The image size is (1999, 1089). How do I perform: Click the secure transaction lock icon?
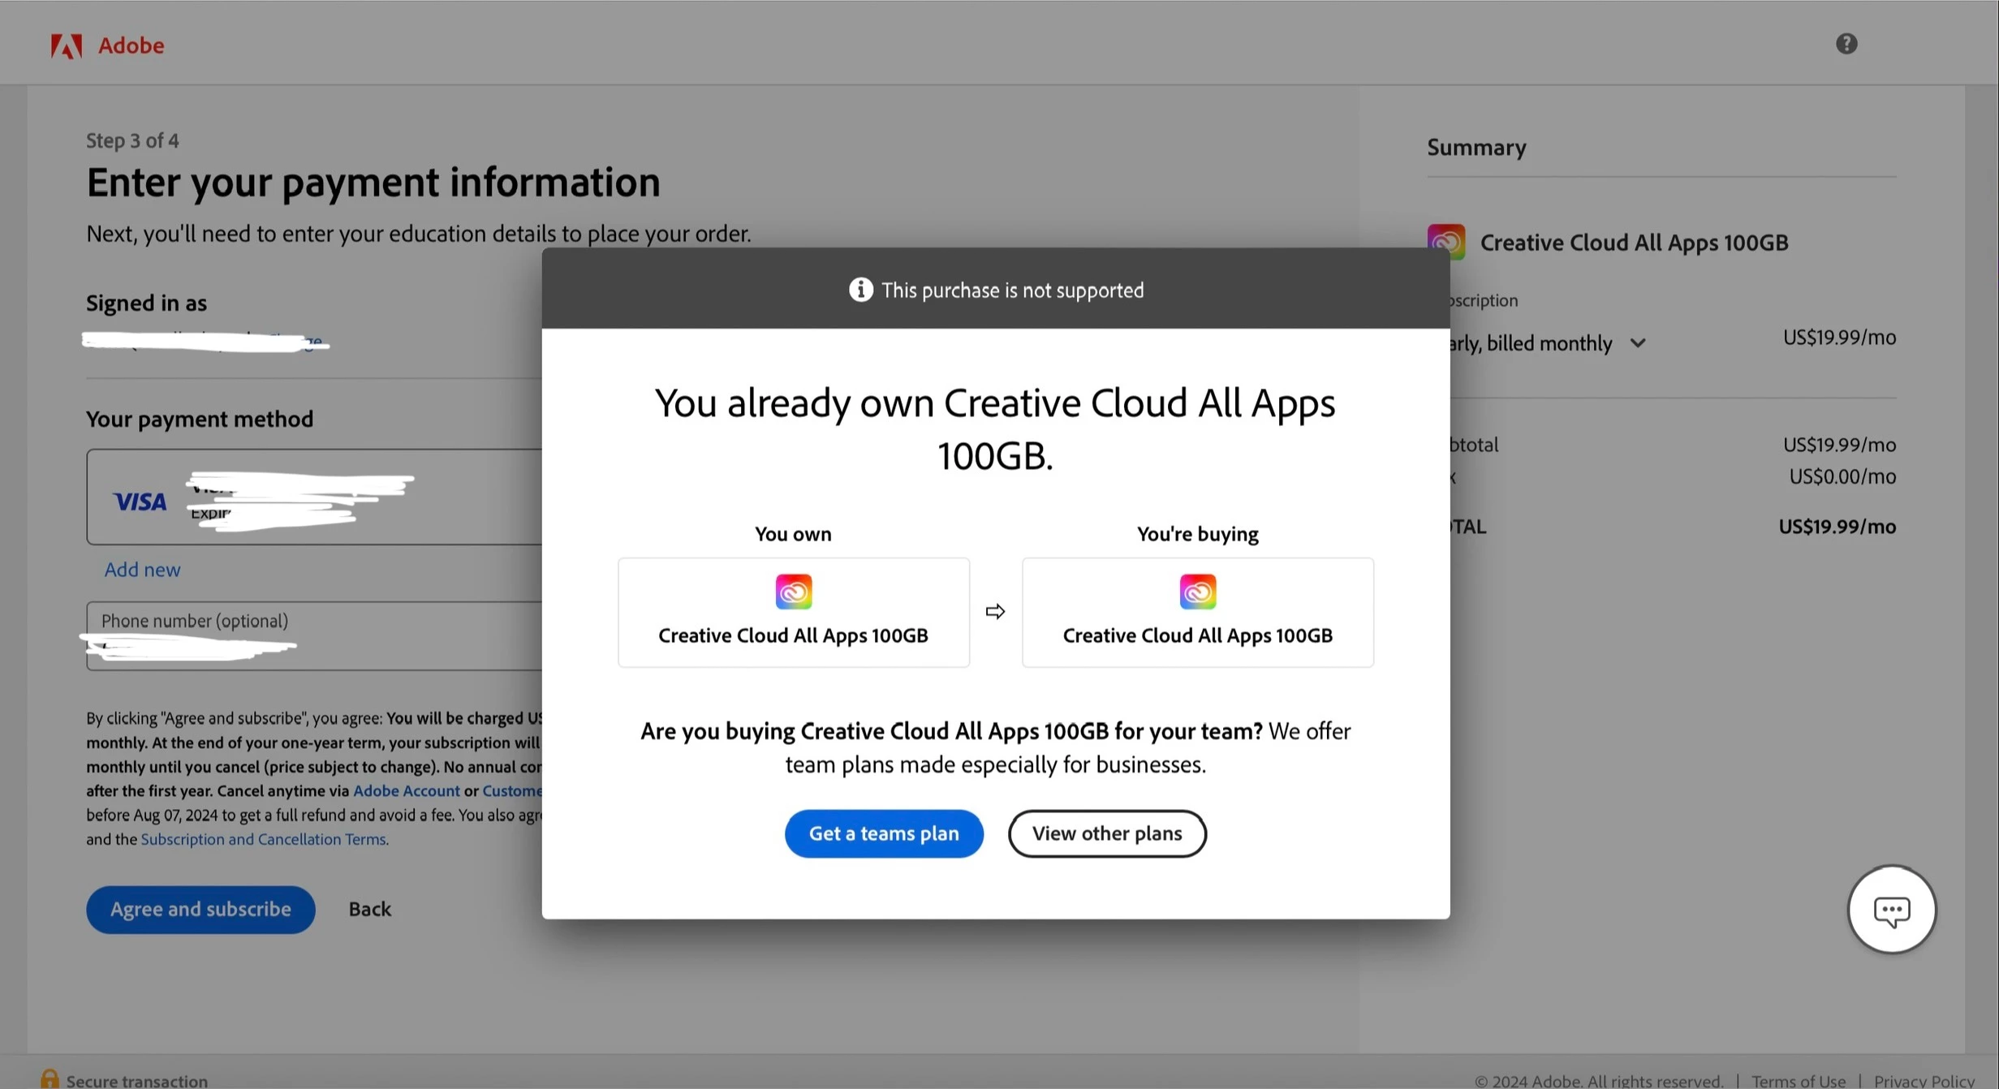pos(50,1079)
